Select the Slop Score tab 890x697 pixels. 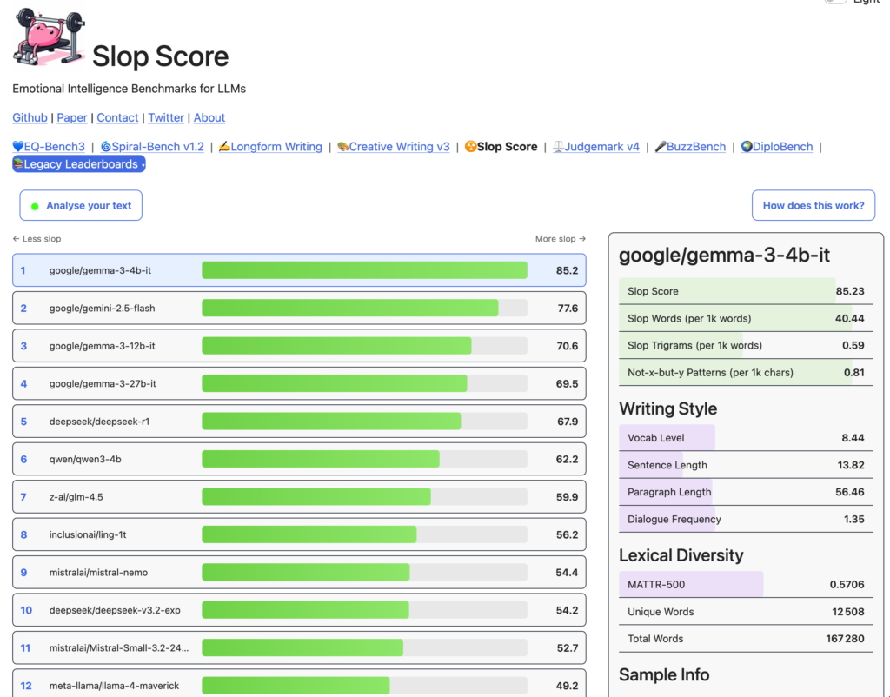(501, 146)
